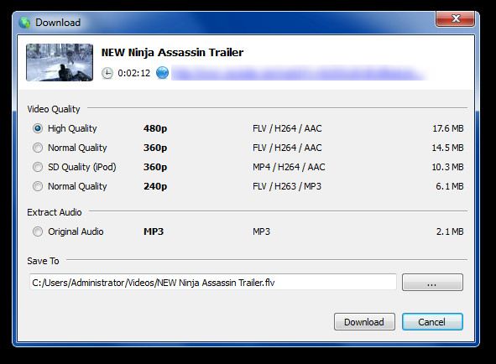Click the bold '240p' resolution label
Image resolution: width=496 pixels, height=364 pixels.
click(x=155, y=186)
